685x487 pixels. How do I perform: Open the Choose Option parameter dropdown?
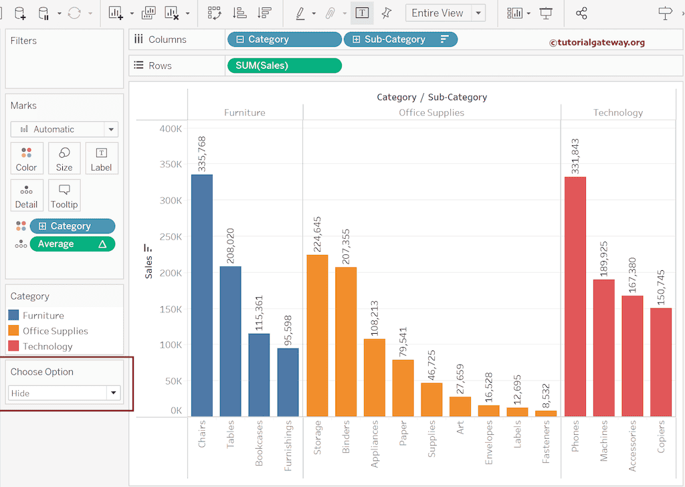(x=113, y=393)
